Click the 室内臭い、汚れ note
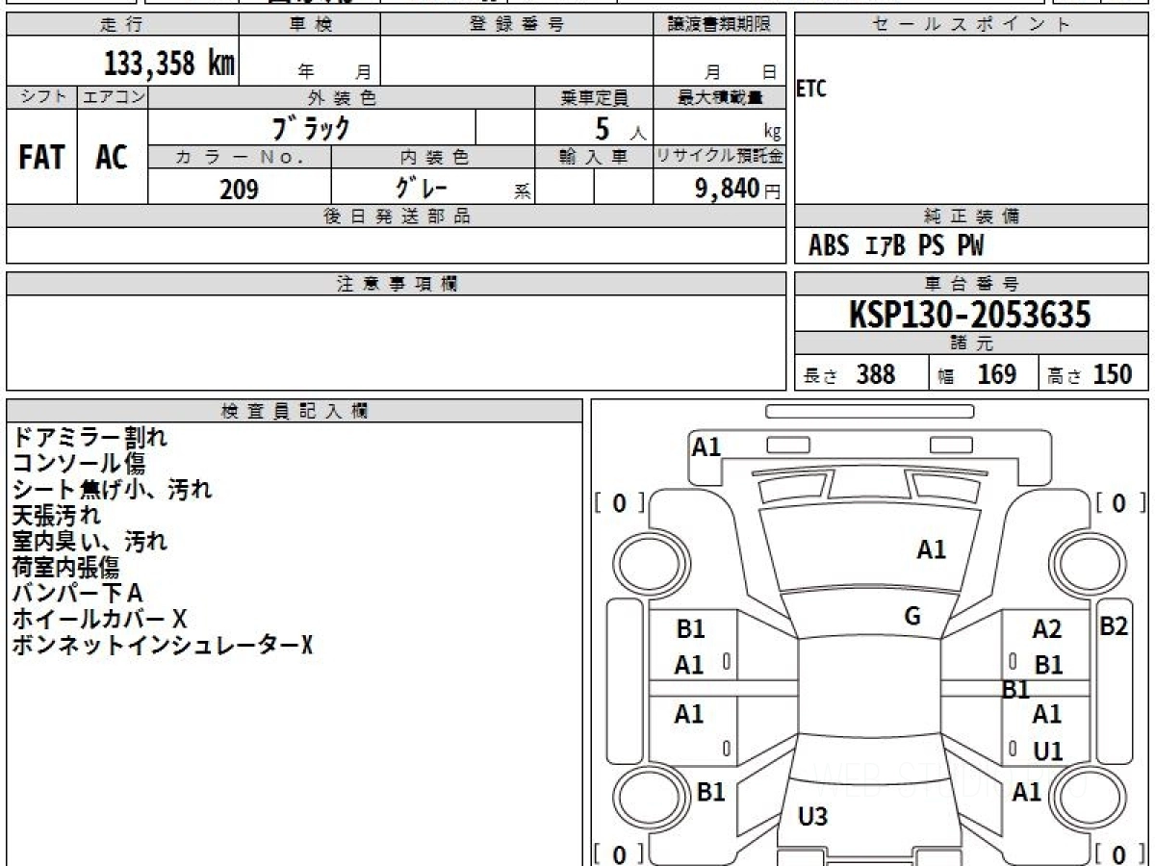This screenshot has height=866, width=1155. [x=90, y=541]
